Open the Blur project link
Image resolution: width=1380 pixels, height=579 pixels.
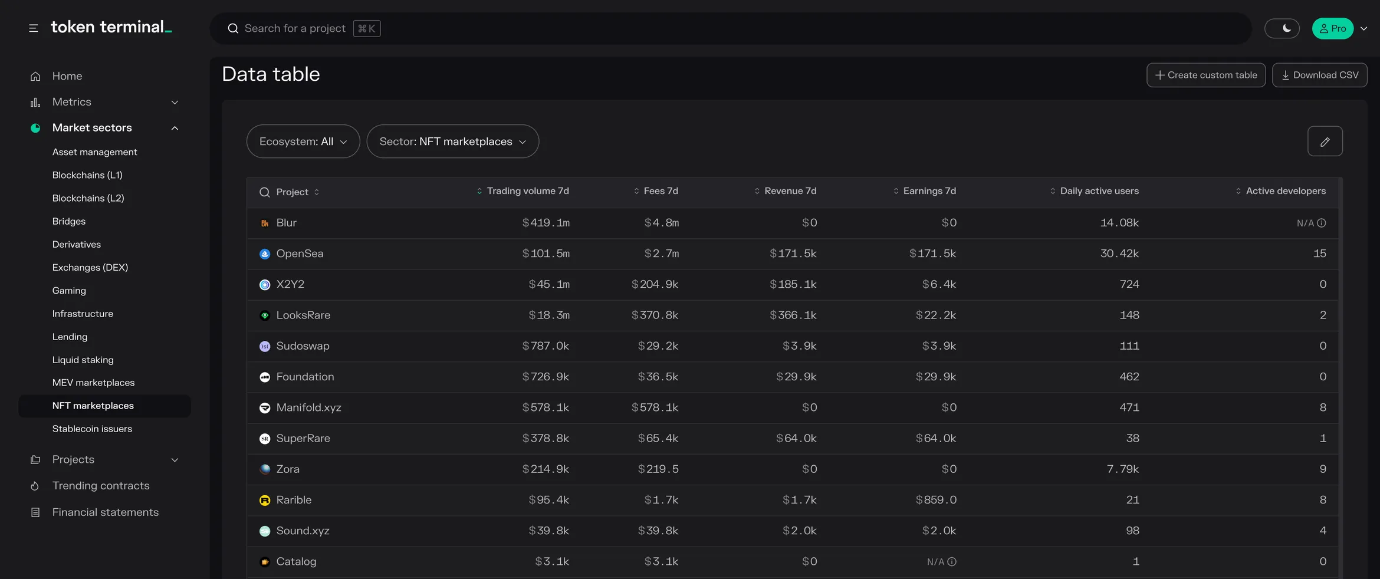point(286,223)
